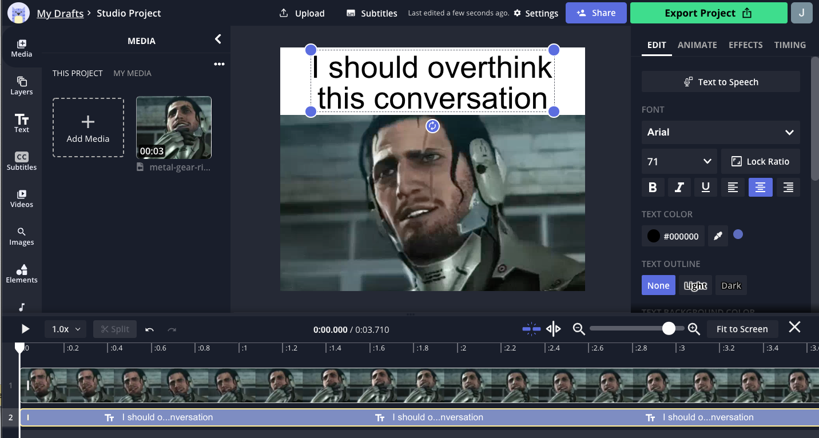Open the Layers sidebar panel
819x438 pixels.
coord(21,85)
